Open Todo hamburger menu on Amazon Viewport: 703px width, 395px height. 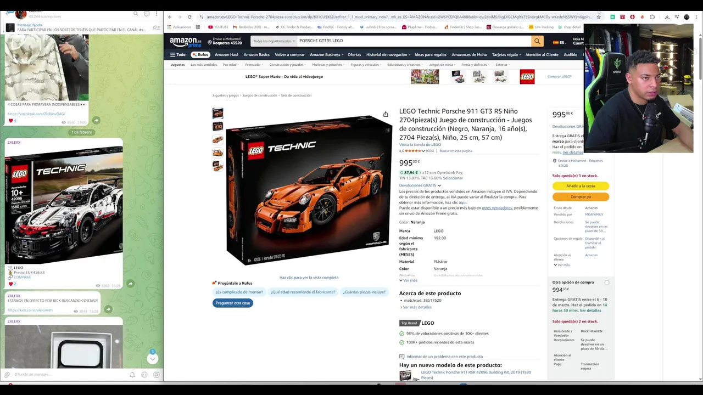coord(178,55)
